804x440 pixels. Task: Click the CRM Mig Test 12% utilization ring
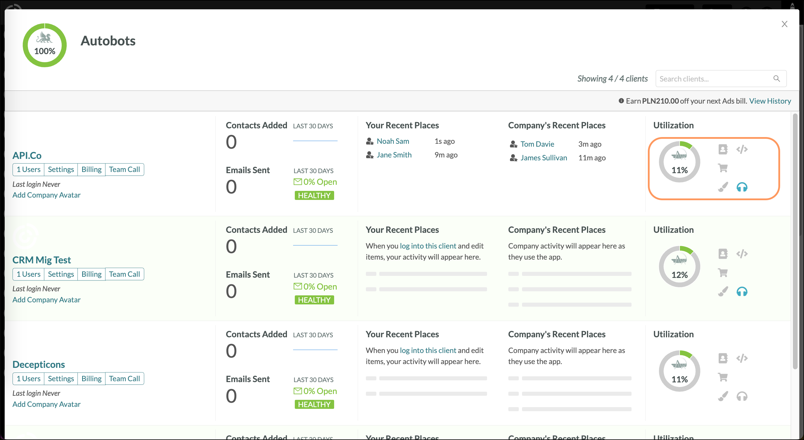pos(679,266)
